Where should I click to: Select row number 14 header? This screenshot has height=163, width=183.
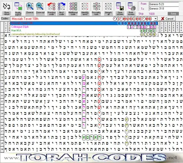[2, 113]
